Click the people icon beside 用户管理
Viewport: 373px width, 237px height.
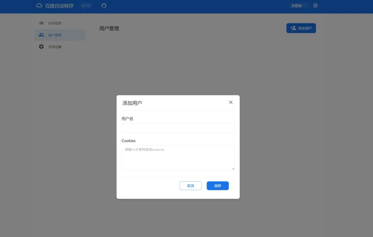click(41, 35)
